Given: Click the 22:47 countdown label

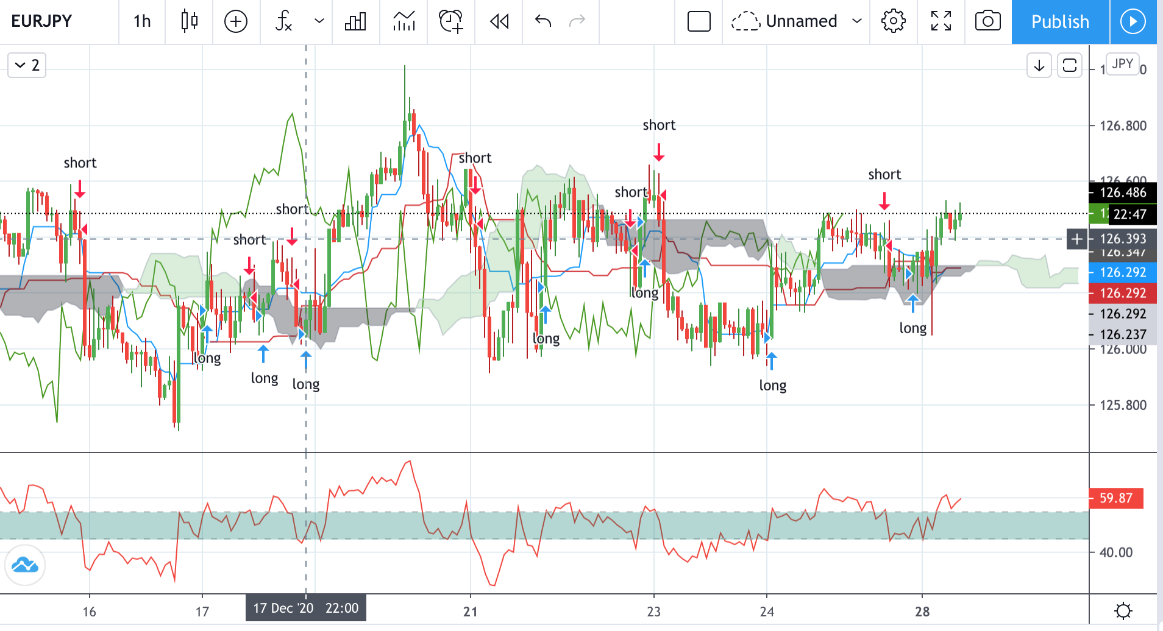Looking at the screenshot, I should pyautogui.click(x=1130, y=214).
